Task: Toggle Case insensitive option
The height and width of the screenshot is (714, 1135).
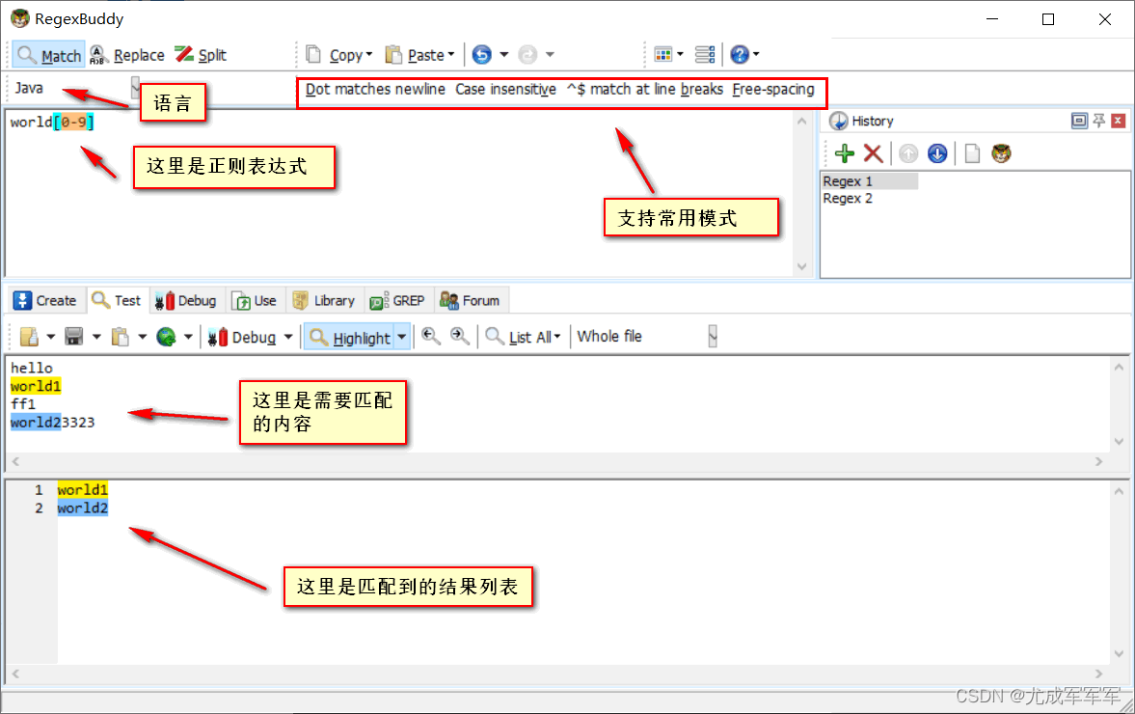Action: click(x=505, y=89)
